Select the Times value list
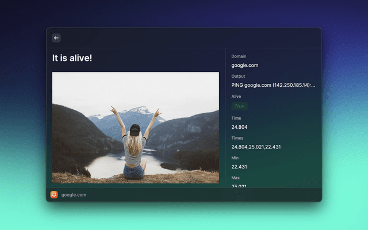Screen dimensions: 368x230 (x=256, y=147)
